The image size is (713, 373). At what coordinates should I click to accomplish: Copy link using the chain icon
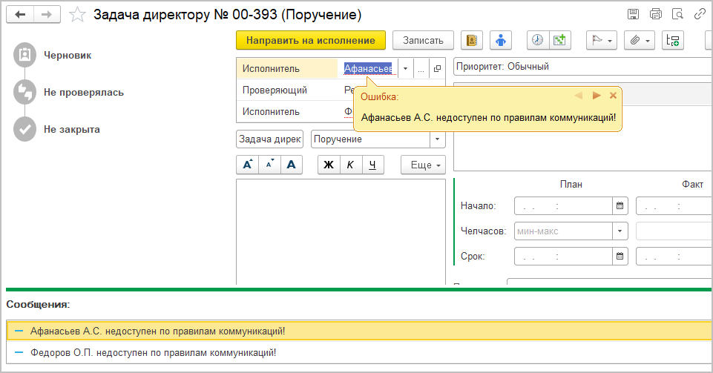[699, 14]
